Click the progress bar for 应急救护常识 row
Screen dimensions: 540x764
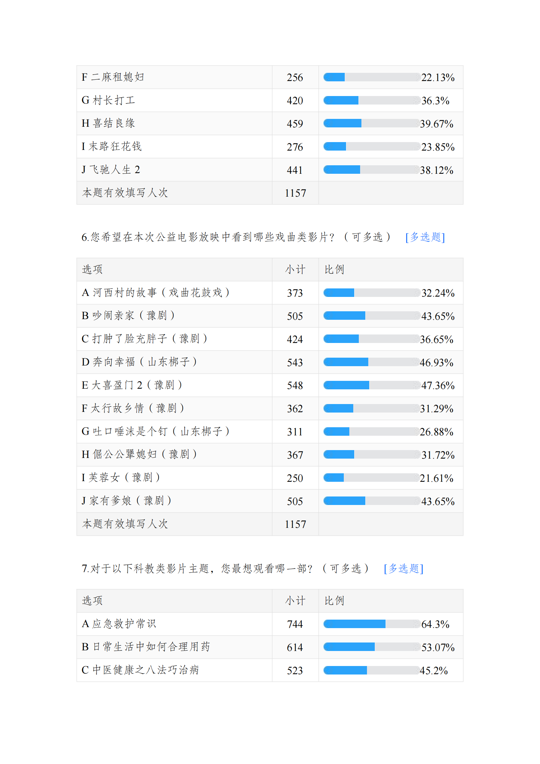pyautogui.click(x=372, y=624)
